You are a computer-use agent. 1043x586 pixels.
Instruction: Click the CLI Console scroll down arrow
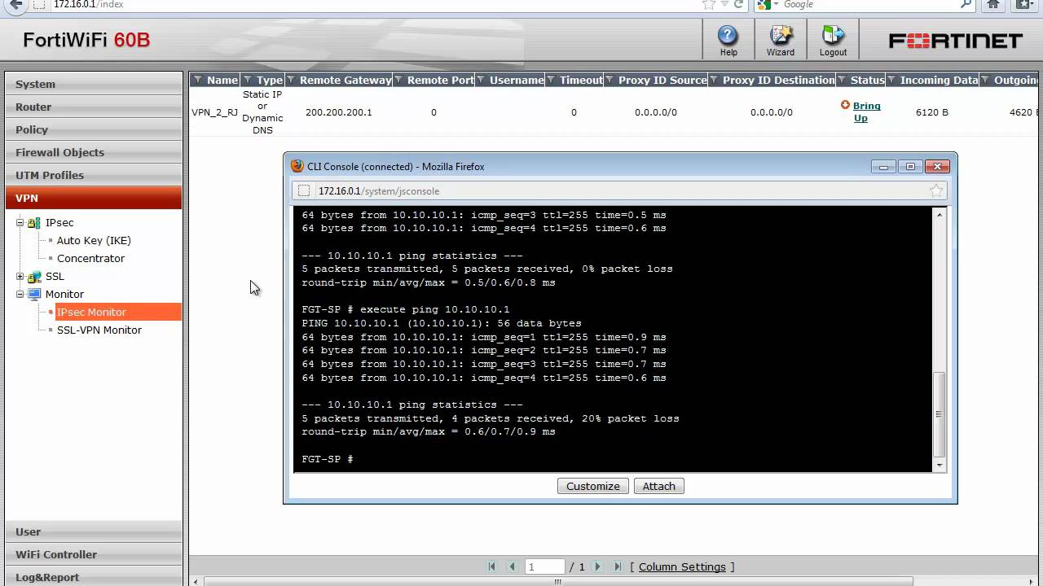pyautogui.click(x=940, y=466)
